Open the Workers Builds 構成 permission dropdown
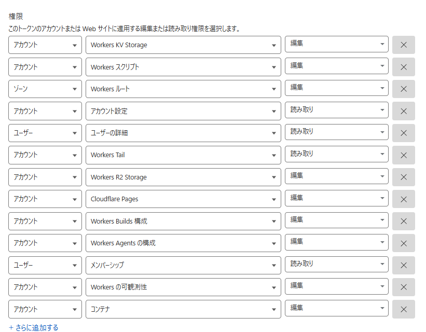The height and width of the screenshot is (332, 426). click(182, 220)
